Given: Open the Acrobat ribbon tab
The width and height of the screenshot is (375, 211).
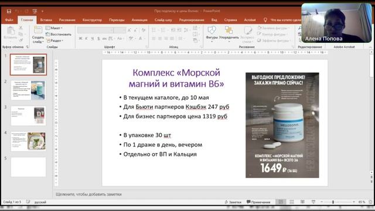Looking at the screenshot, I should click(x=250, y=20).
